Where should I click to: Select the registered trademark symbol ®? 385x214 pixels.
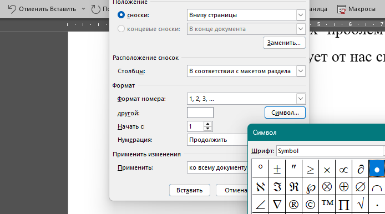tap(293, 204)
